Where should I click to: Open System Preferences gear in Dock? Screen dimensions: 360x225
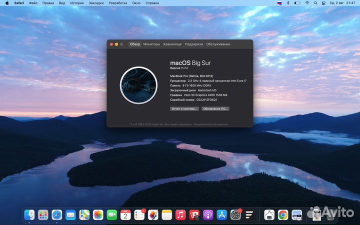click(235, 215)
